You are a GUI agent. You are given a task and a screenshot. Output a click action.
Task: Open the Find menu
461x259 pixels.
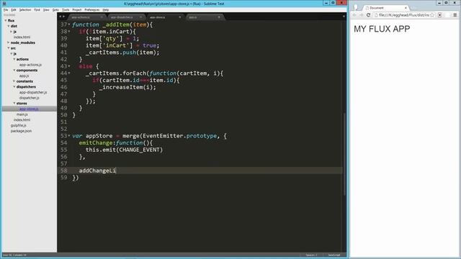[x=37, y=9]
